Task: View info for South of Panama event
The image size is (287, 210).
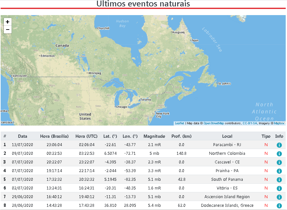Action: [279, 179]
